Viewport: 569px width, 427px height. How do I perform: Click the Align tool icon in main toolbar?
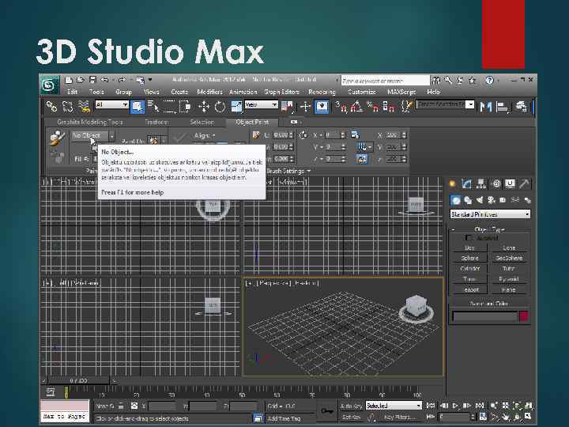[x=503, y=107]
